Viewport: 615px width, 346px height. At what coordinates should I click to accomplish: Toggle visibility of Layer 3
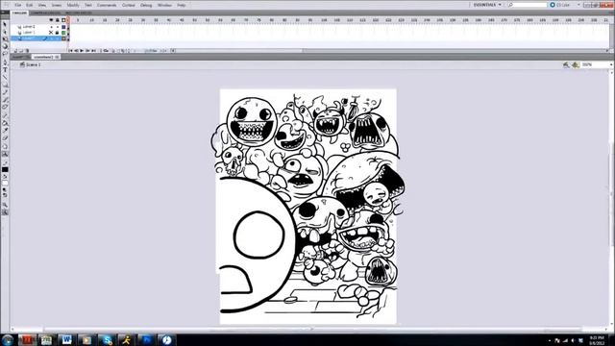pos(51,27)
